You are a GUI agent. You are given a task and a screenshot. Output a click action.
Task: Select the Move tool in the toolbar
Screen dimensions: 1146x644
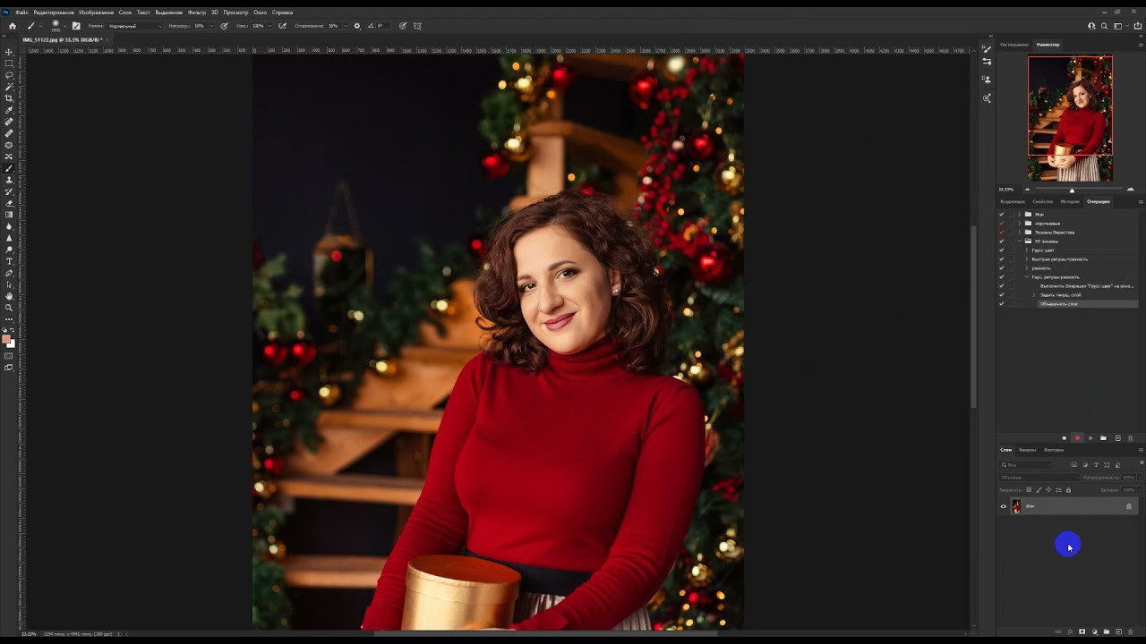9,52
